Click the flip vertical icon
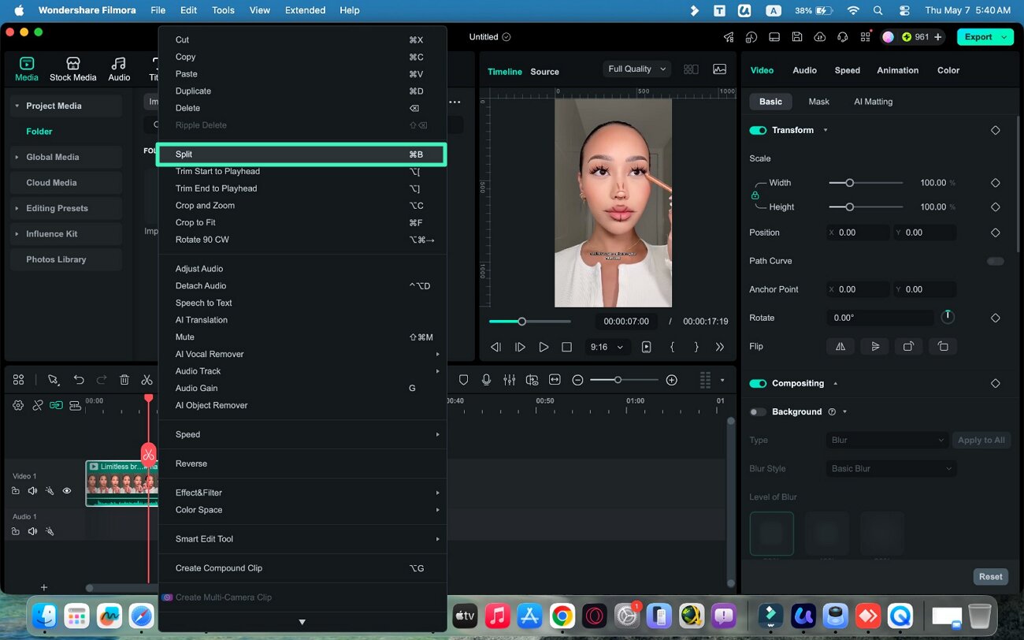1024x640 pixels. tap(874, 346)
